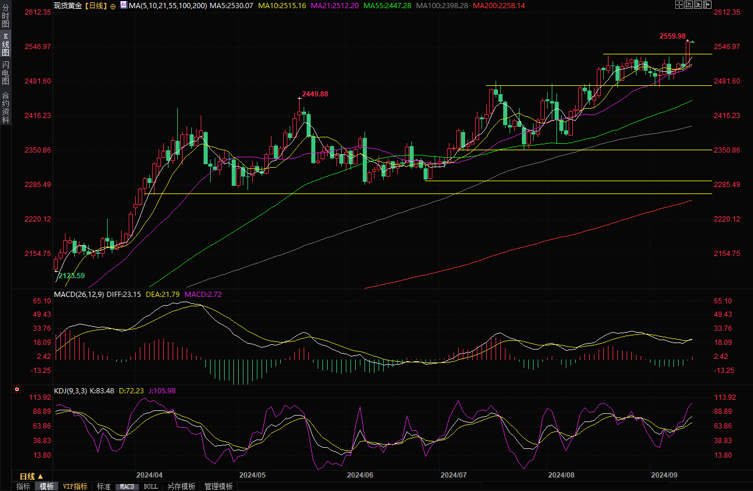
Task: Switch to the BOLL template
Action: tap(150, 486)
